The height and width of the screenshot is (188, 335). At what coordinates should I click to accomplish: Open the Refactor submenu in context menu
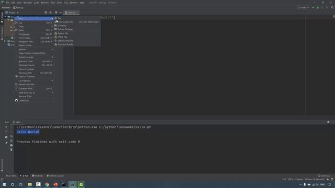point(34,49)
